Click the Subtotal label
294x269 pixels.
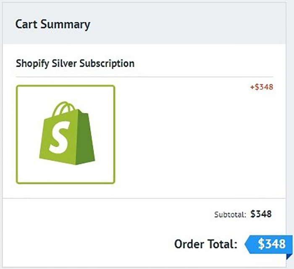point(230,215)
